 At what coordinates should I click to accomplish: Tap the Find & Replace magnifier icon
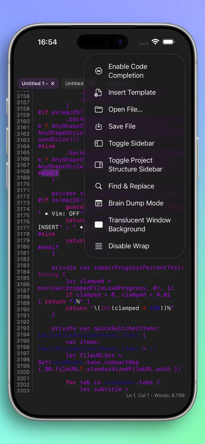(x=98, y=186)
